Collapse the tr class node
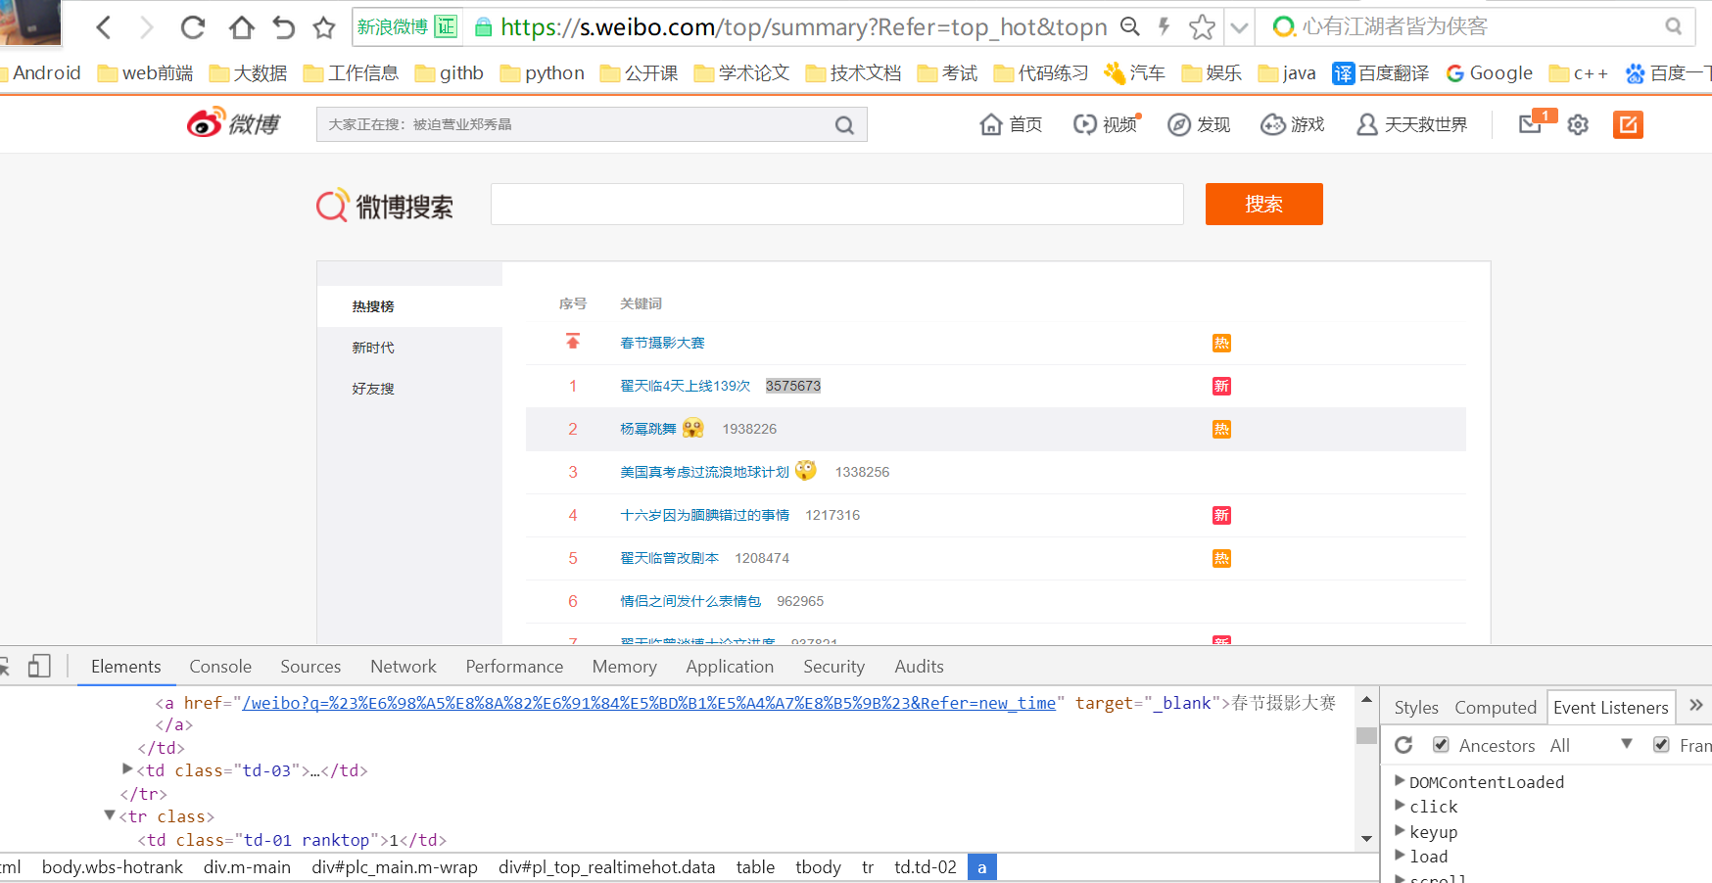This screenshot has height=883, width=1712. 110,815
